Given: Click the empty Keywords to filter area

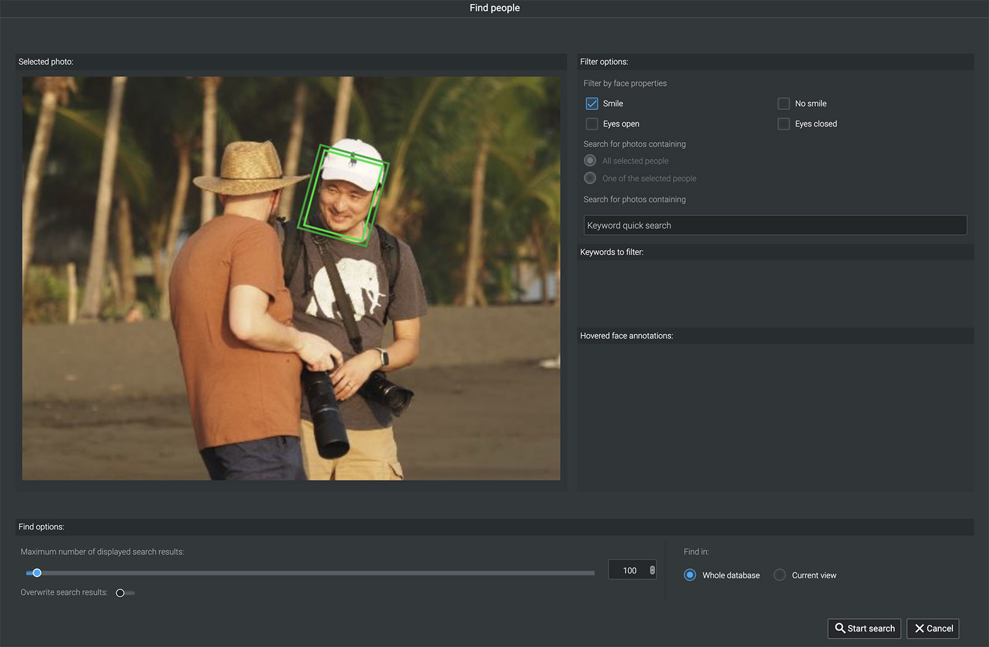Looking at the screenshot, I should 775,292.
